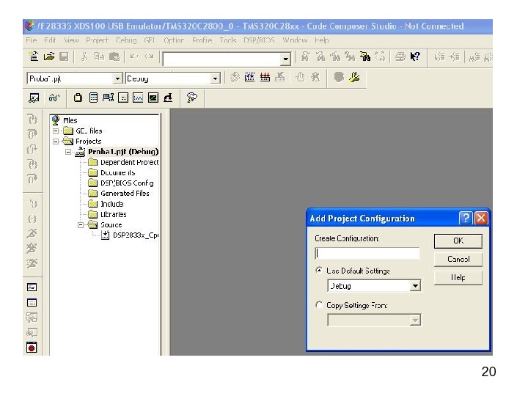Click the wrench Build Options icon

[354, 78]
